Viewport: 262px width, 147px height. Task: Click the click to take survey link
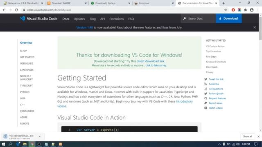(156, 65)
